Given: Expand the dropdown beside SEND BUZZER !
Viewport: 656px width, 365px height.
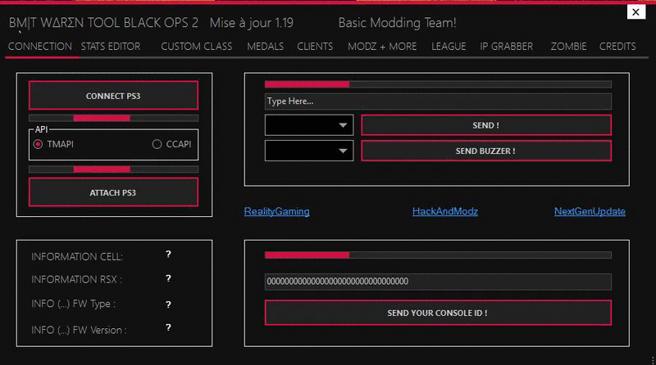Looking at the screenshot, I should tap(309, 151).
